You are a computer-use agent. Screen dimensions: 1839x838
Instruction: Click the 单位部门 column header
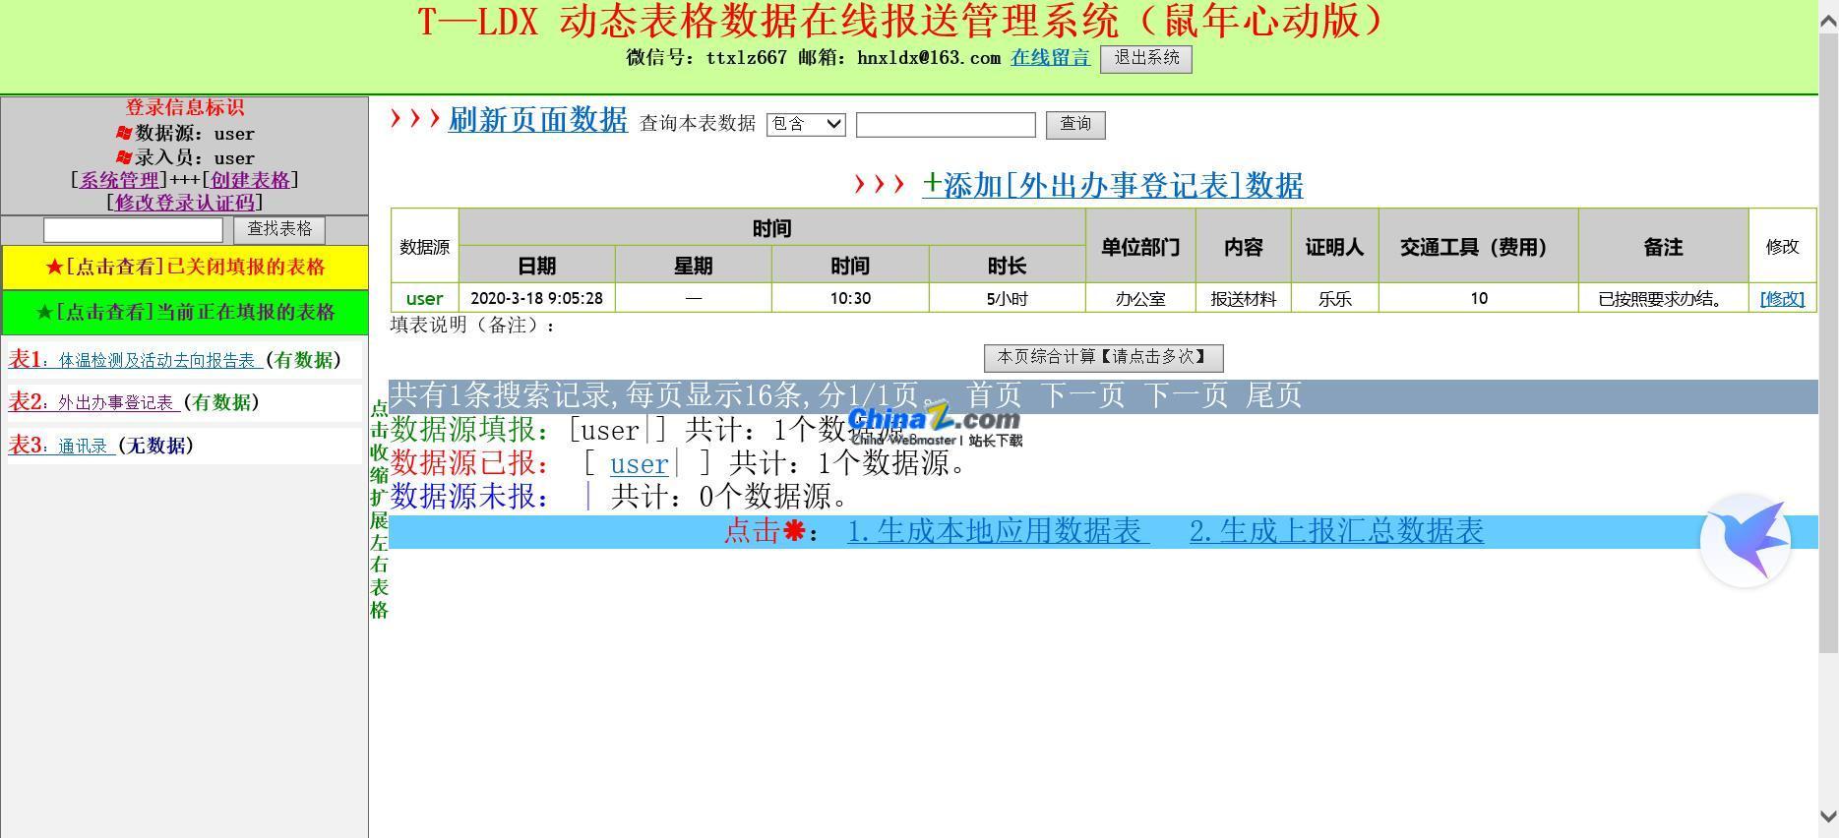coord(1140,247)
